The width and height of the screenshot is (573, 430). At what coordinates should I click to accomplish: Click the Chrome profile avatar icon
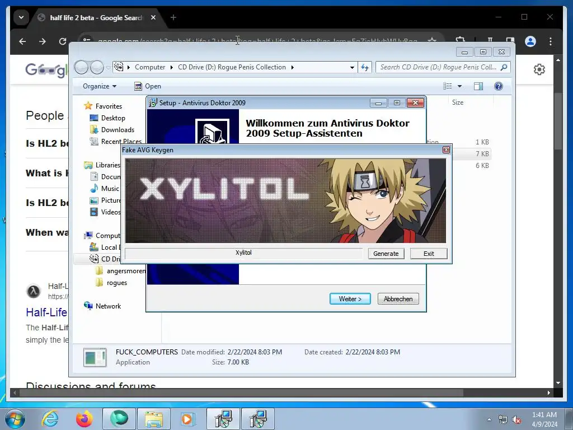[530, 41]
